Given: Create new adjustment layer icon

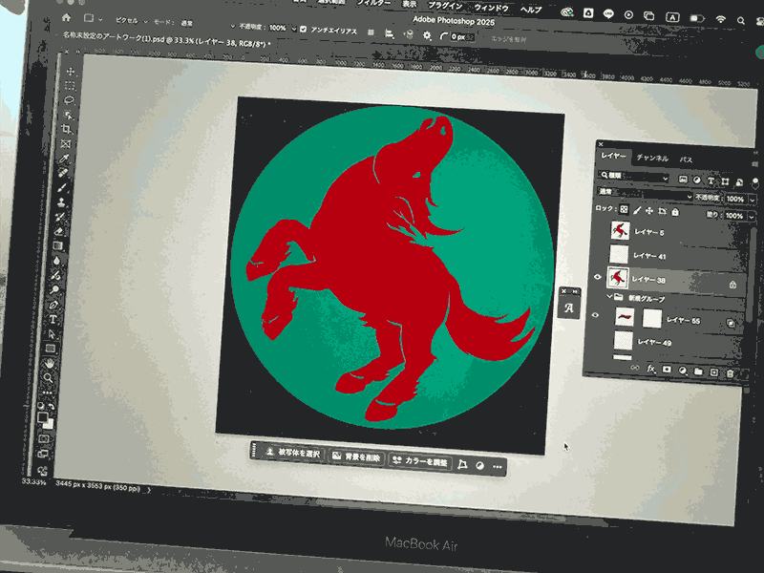Looking at the screenshot, I should pos(683,371).
